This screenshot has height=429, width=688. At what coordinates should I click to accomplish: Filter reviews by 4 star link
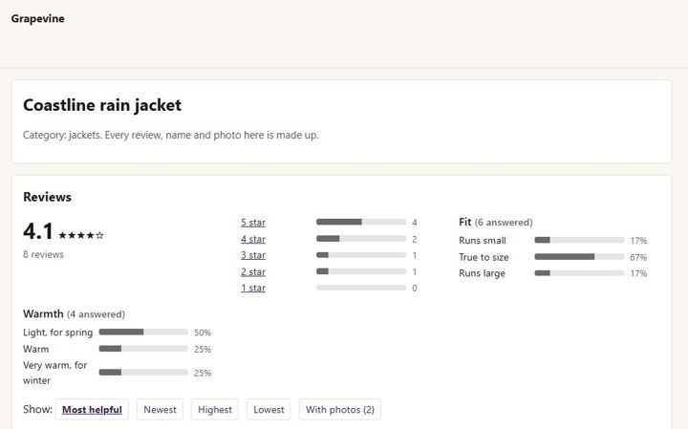click(253, 239)
